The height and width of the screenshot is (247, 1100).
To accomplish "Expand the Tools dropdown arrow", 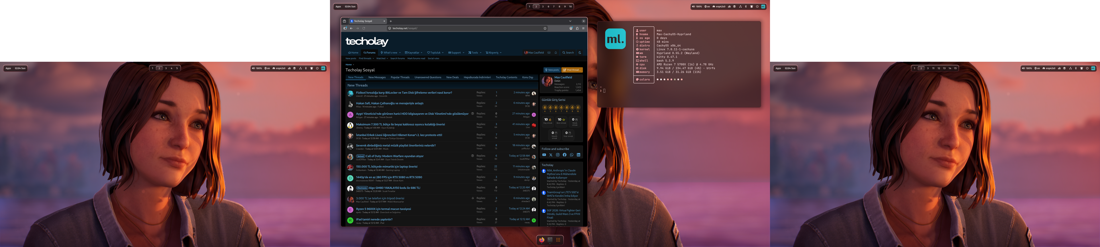I will 480,53.
